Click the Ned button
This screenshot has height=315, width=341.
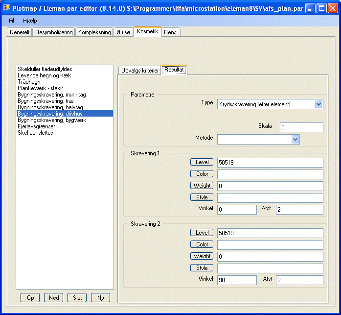point(54,297)
